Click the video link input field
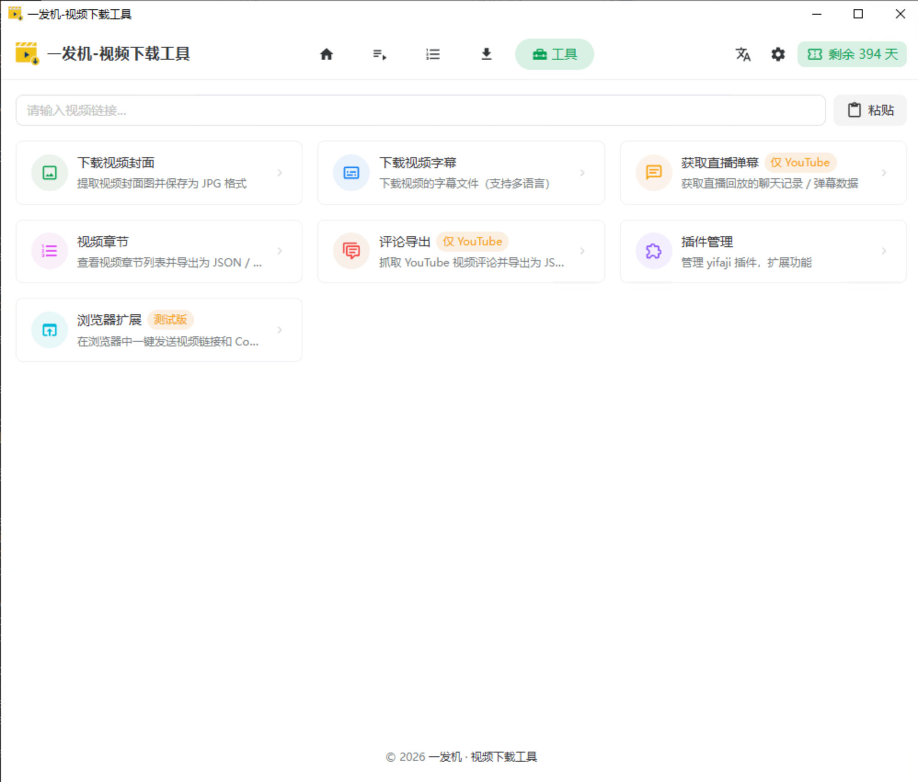The image size is (918, 782). pos(420,110)
